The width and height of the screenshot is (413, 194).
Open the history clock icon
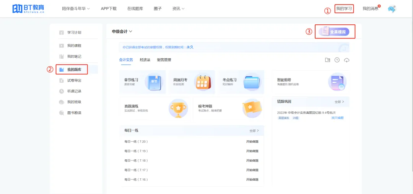(x=337, y=60)
